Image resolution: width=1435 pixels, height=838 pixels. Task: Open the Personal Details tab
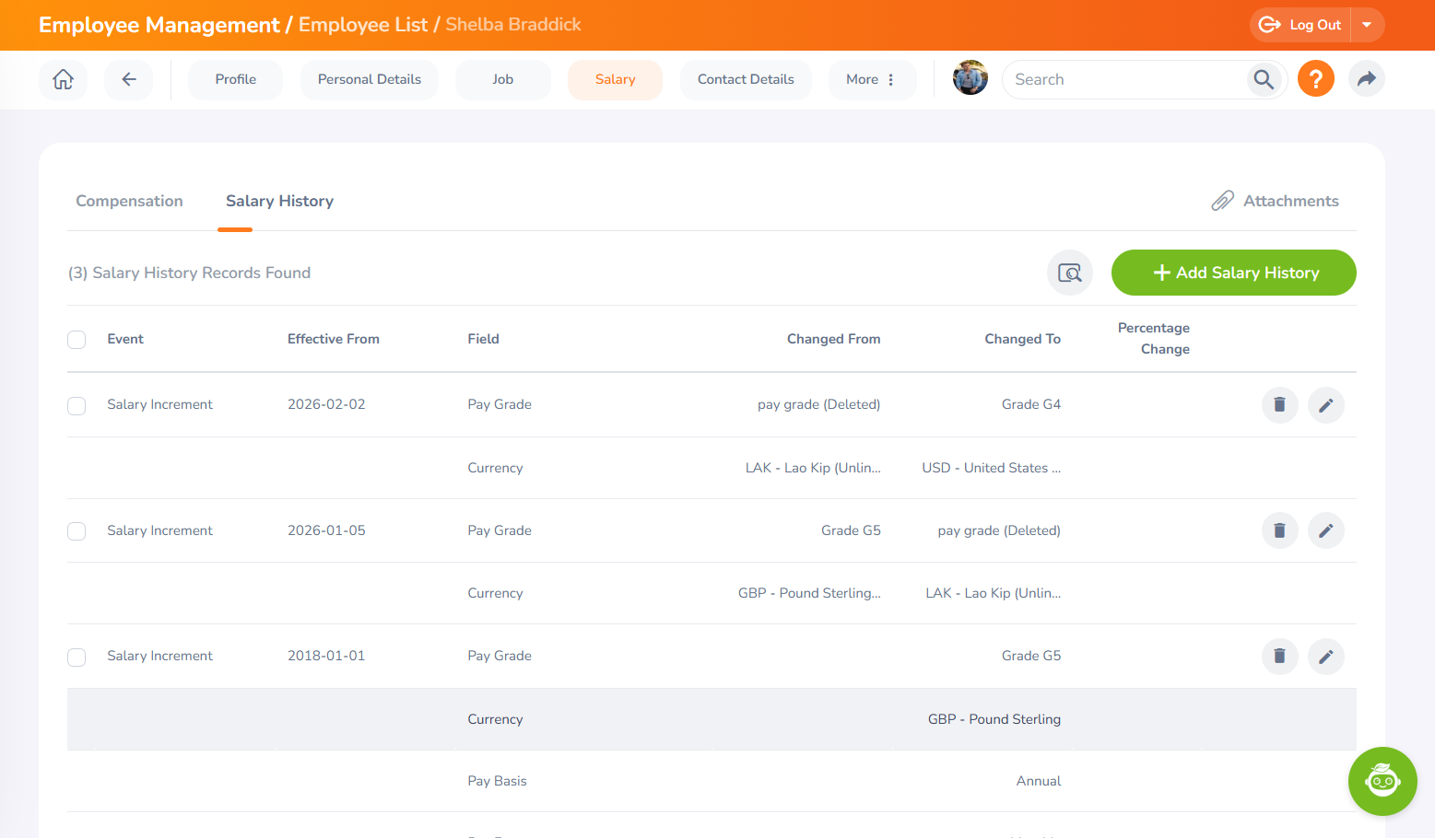(369, 79)
